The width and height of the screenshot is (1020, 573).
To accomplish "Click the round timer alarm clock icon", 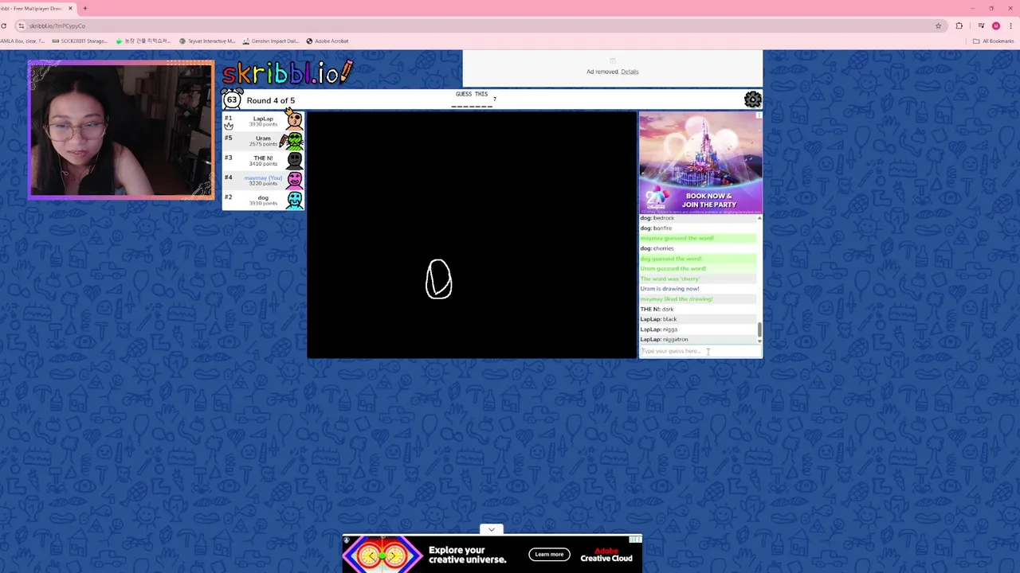I will pyautogui.click(x=231, y=99).
